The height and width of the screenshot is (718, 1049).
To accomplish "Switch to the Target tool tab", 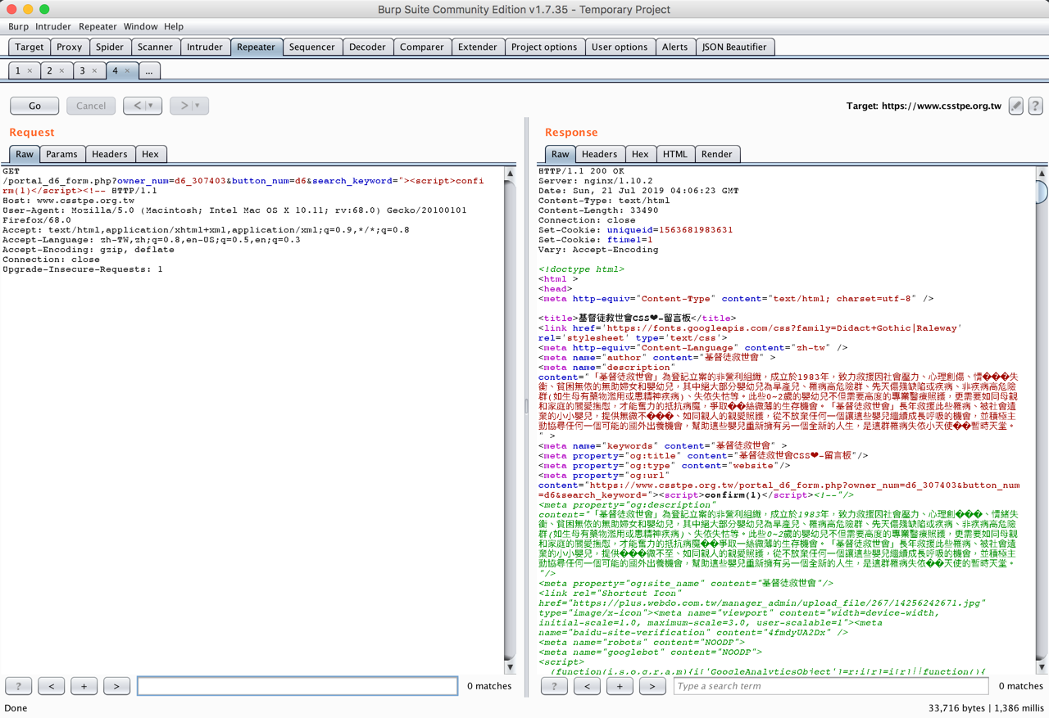I will tap(29, 47).
